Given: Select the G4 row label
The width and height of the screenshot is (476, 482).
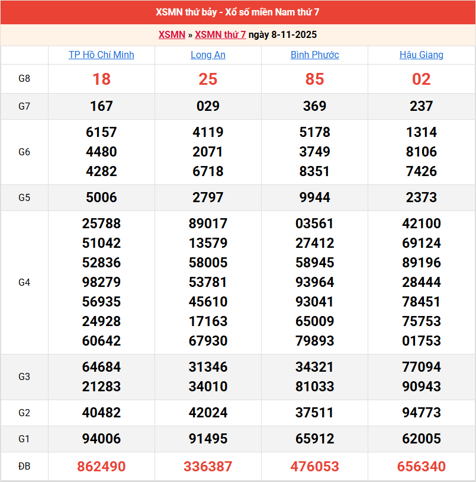Looking at the screenshot, I should point(24,282).
